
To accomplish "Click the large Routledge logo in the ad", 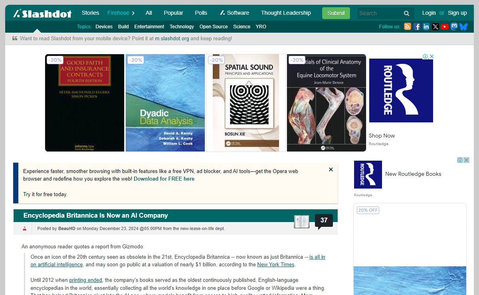I will (401, 90).
